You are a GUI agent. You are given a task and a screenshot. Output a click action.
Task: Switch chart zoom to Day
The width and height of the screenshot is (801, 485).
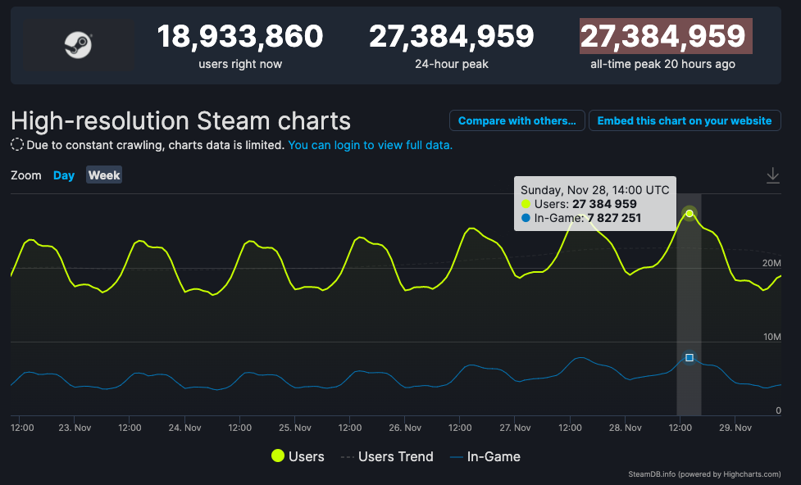click(x=64, y=175)
